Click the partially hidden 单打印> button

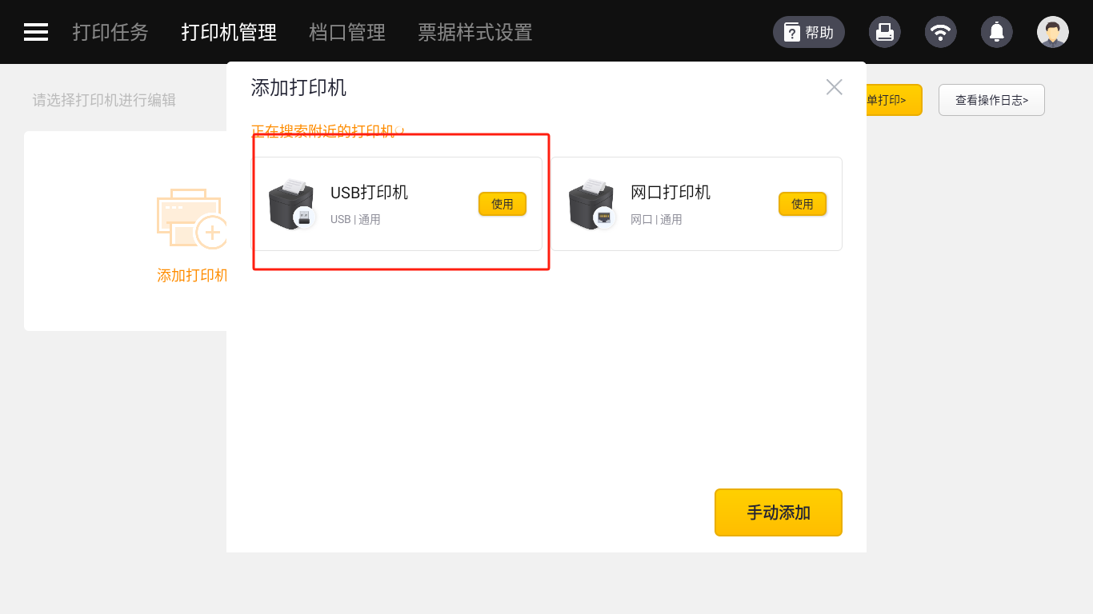coord(894,100)
